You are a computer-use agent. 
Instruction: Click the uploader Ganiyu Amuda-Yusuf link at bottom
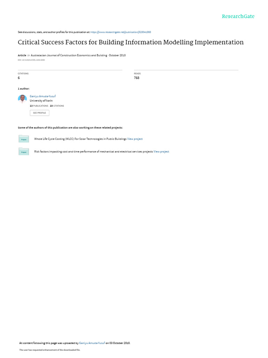[x=92, y=343]
